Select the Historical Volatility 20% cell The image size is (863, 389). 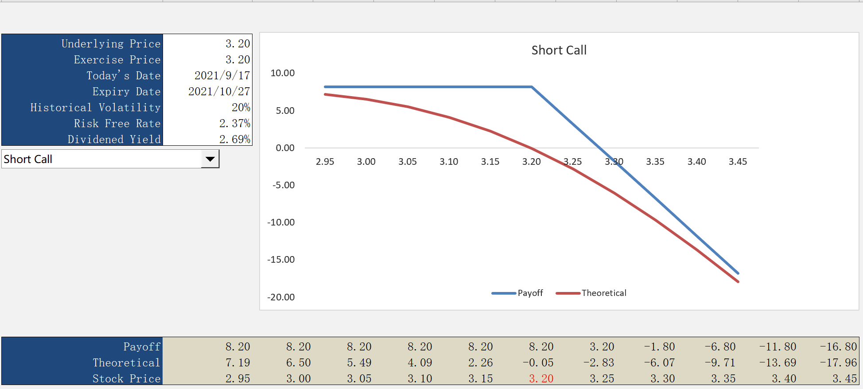207,107
